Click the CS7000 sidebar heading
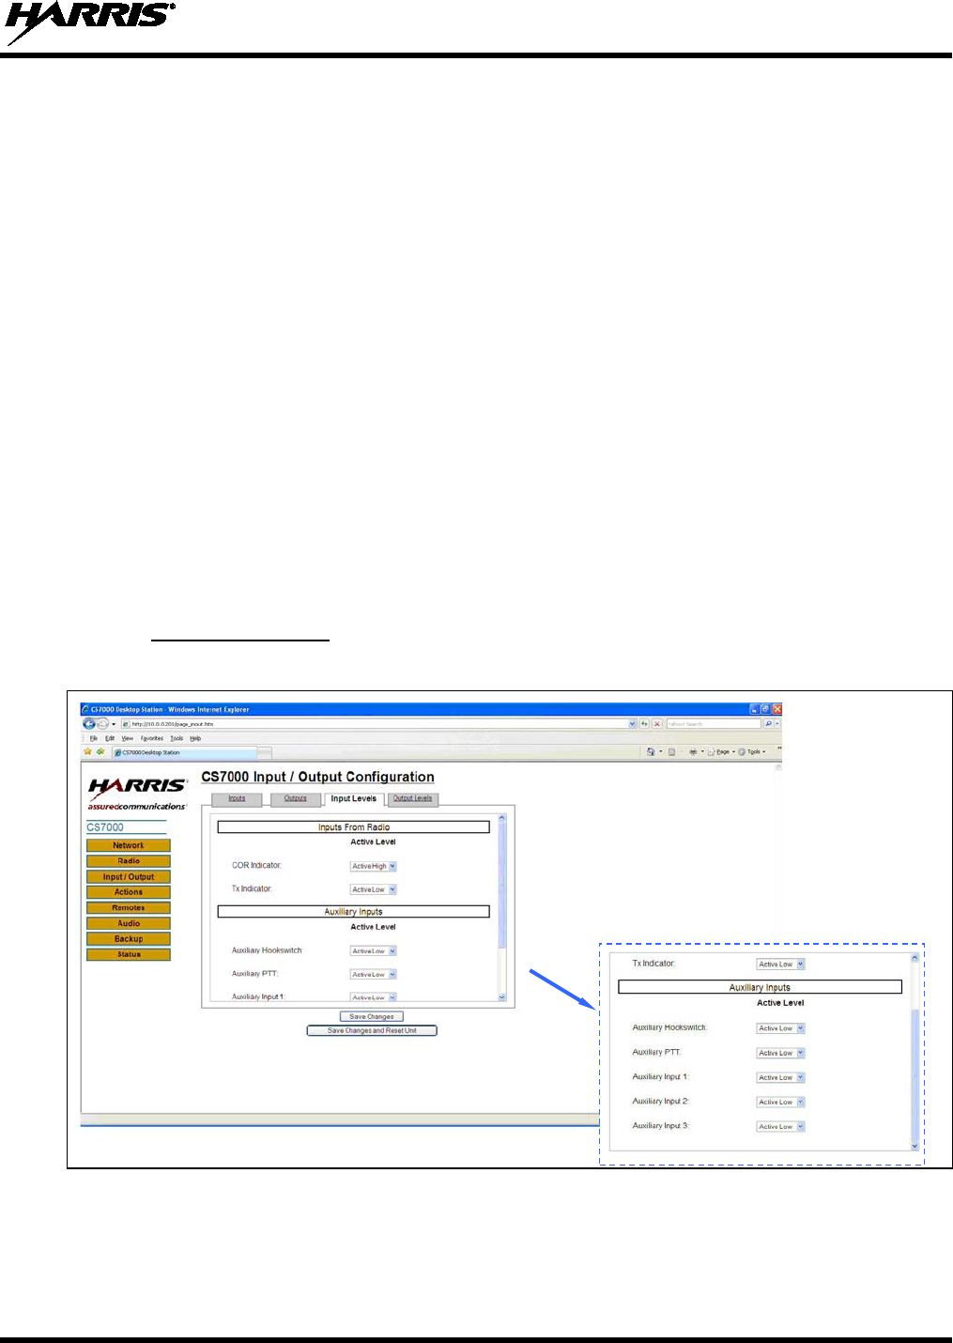The height and width of the screenshot is (1343, 953). [x=105, y=827]
